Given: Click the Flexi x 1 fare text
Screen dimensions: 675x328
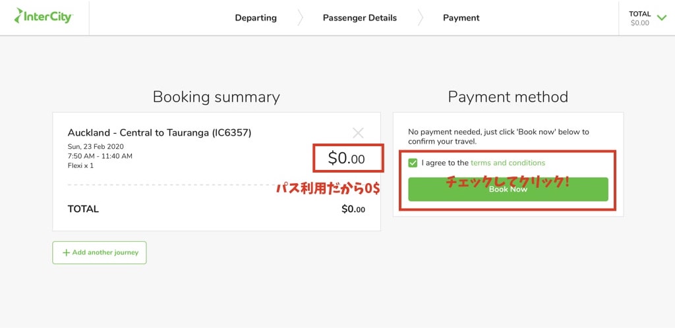Looking at the screenshot, I should point(80,165).
